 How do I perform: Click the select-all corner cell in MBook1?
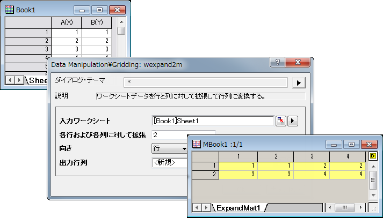tap(205, 156)
